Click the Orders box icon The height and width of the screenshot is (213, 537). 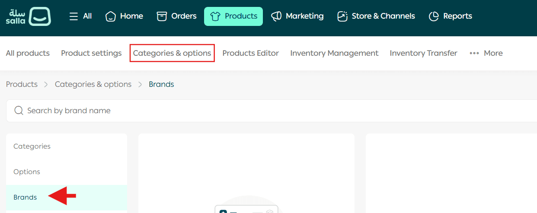(x=162, y=16)
